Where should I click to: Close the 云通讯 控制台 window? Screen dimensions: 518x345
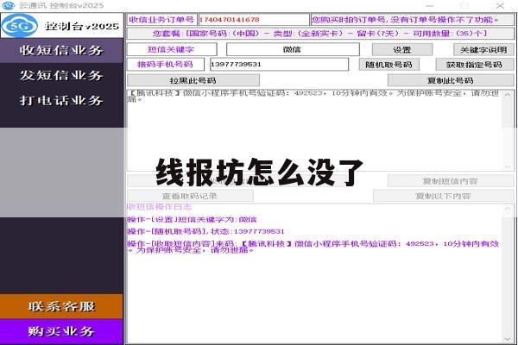(500, 6)
